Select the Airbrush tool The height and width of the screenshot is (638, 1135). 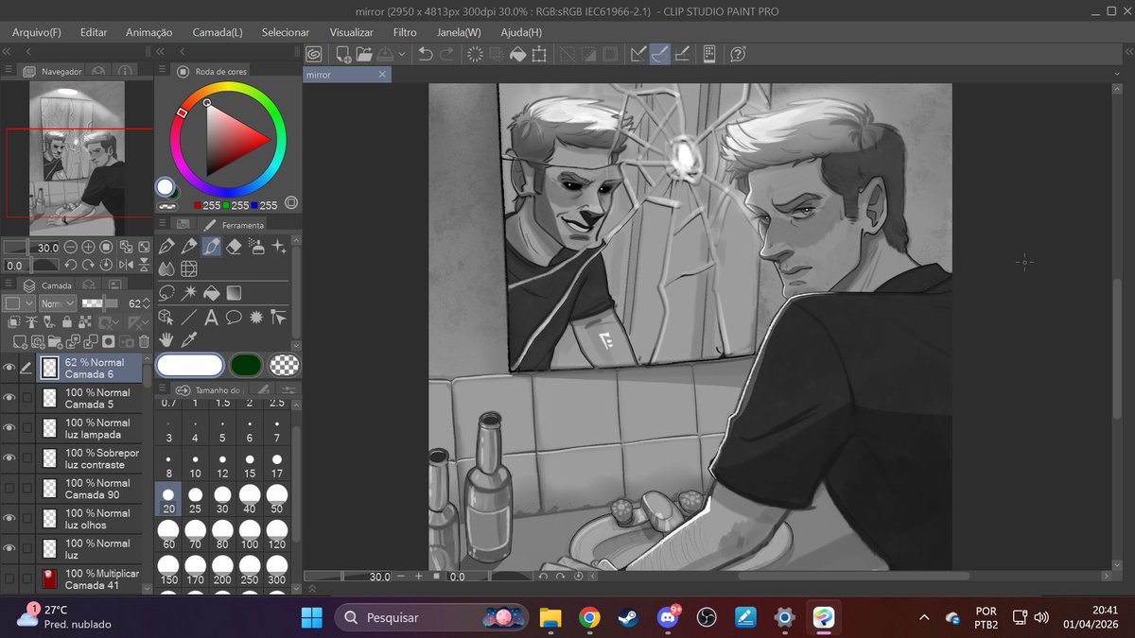pyautogui.click(x=256, y=246)
